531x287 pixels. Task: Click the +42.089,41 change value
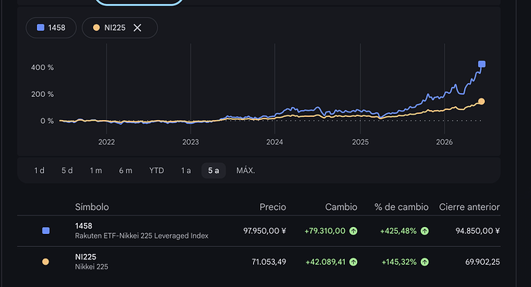(326, 262)
